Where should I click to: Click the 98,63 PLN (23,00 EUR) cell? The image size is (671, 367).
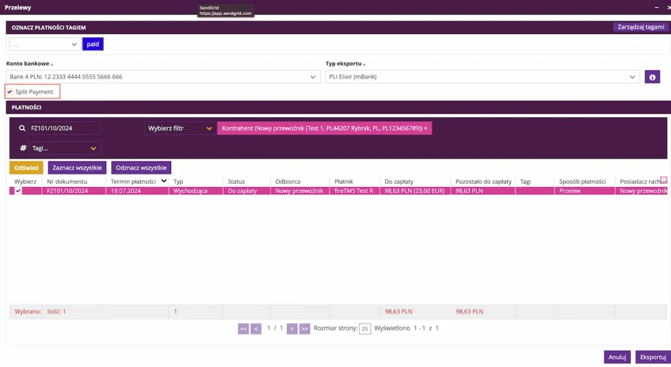(415, 191)
